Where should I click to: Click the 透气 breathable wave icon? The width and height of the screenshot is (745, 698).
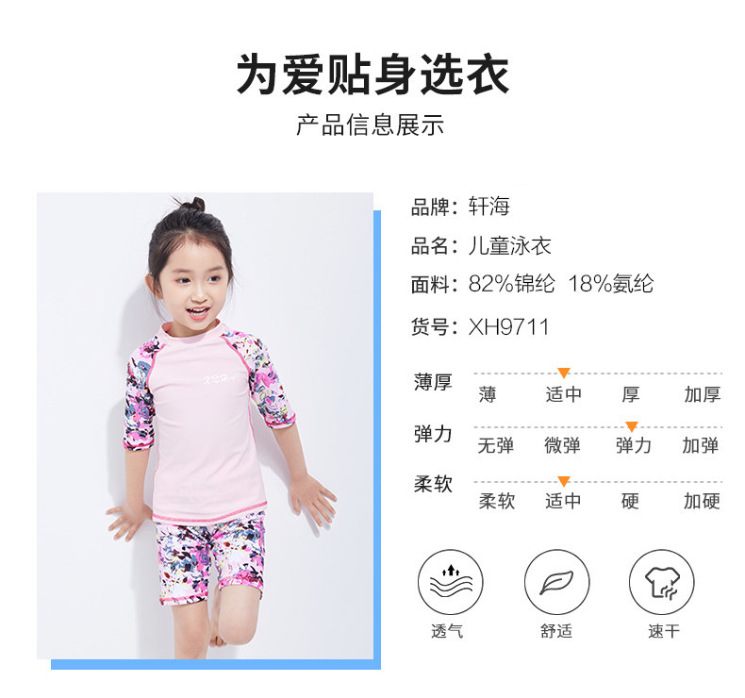[x=450, y=582]
